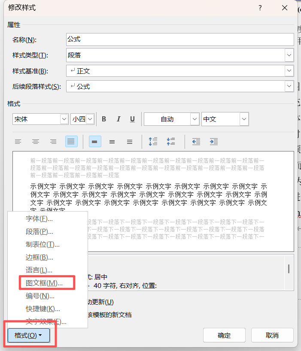Image resolution: width=301 pixels, height=351 pixels.
Task: Choose 边框(B)... from format menu
Action: tap(48, 257)
